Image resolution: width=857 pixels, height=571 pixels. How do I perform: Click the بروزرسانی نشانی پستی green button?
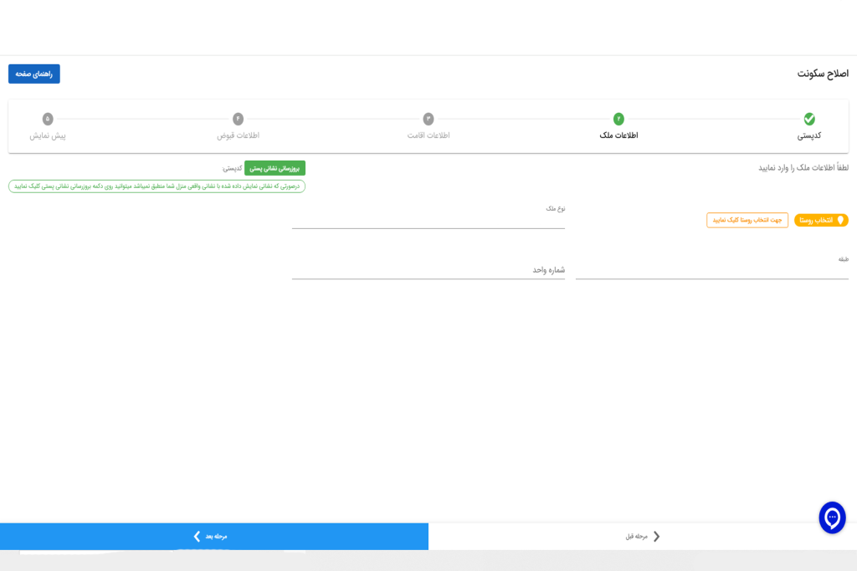click(275, 168)
